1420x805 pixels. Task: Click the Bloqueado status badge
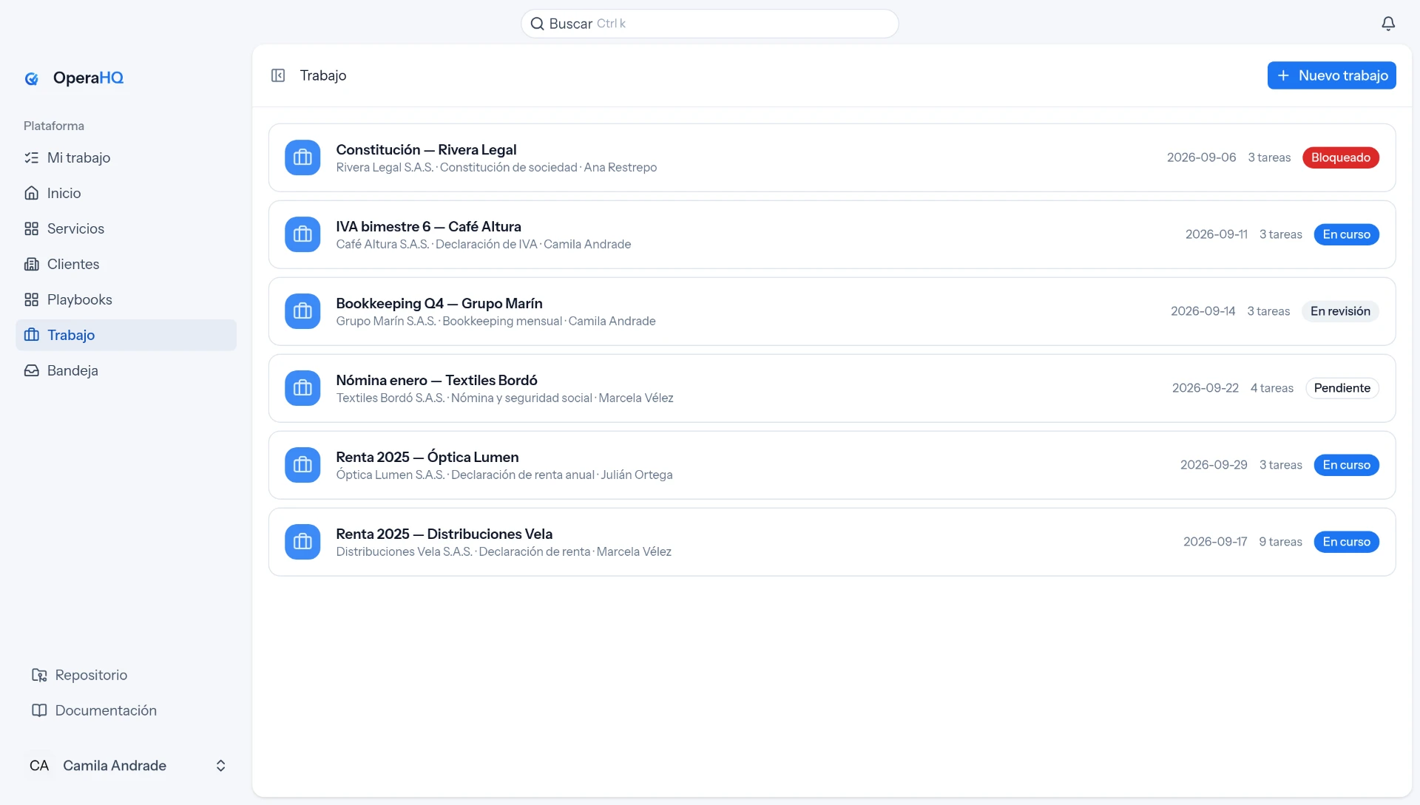point(1340,157)
